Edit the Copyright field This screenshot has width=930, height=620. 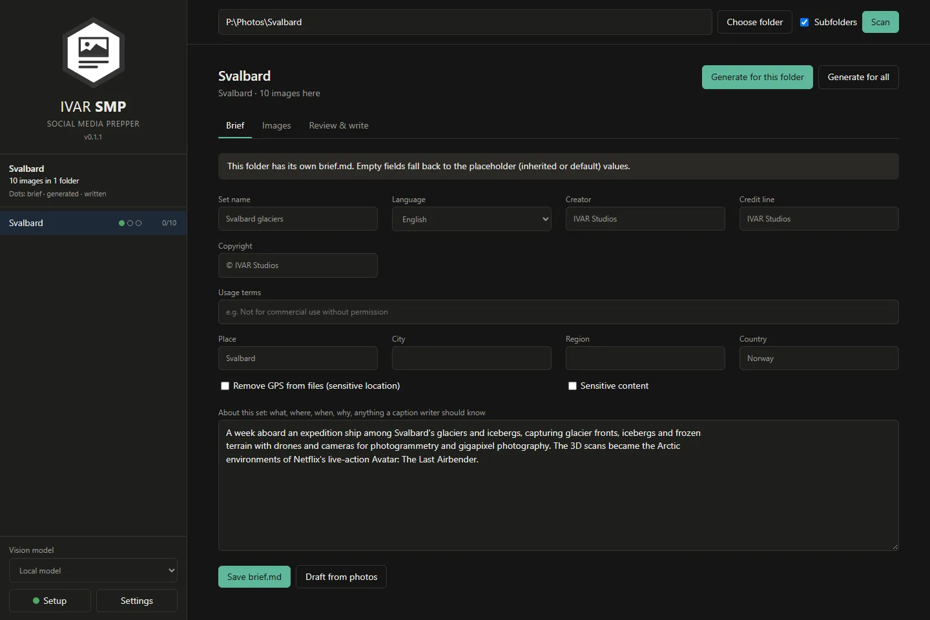298,265
